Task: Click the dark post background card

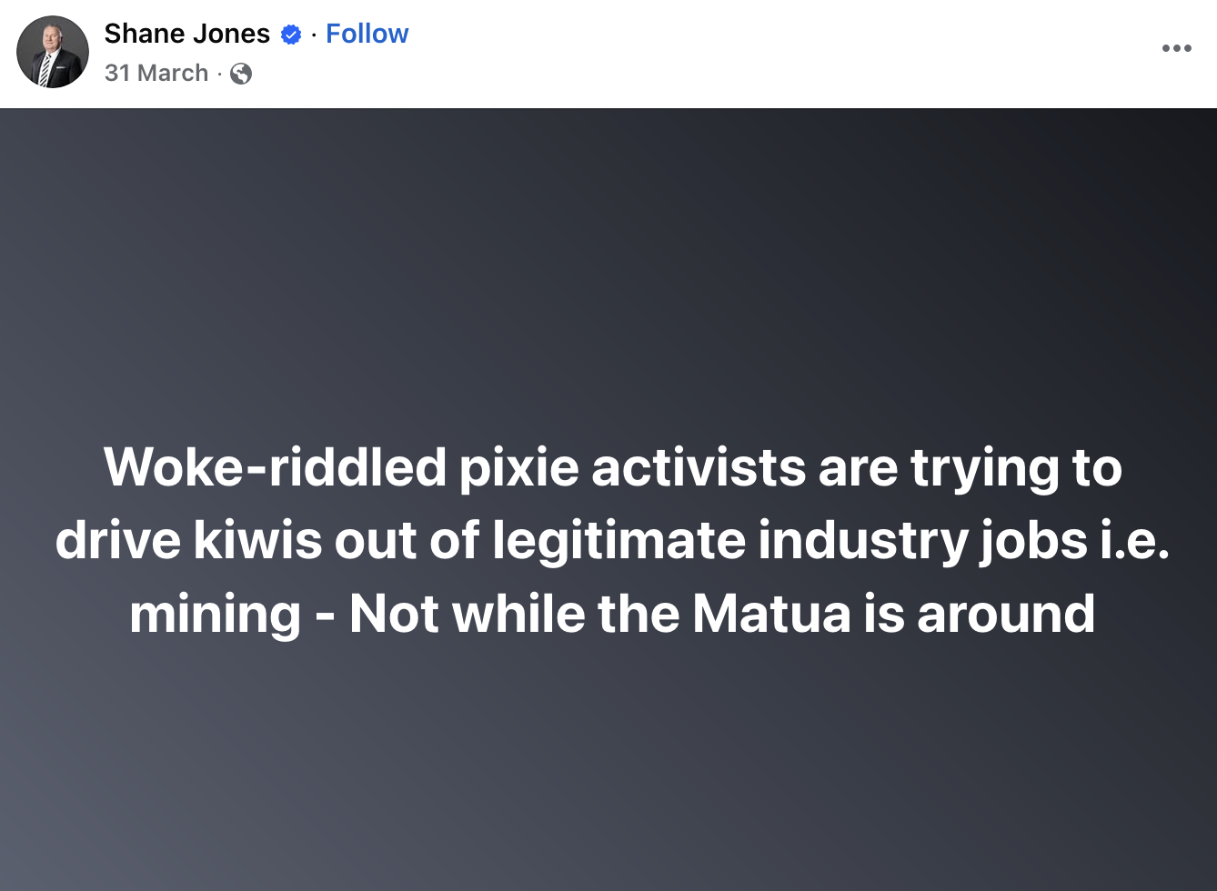Action: tap(608, 273)
